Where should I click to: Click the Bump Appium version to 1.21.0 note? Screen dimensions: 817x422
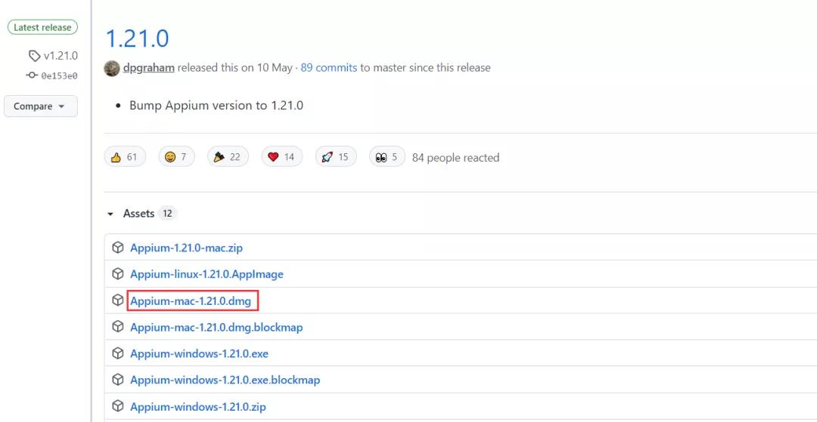(216, 106)
